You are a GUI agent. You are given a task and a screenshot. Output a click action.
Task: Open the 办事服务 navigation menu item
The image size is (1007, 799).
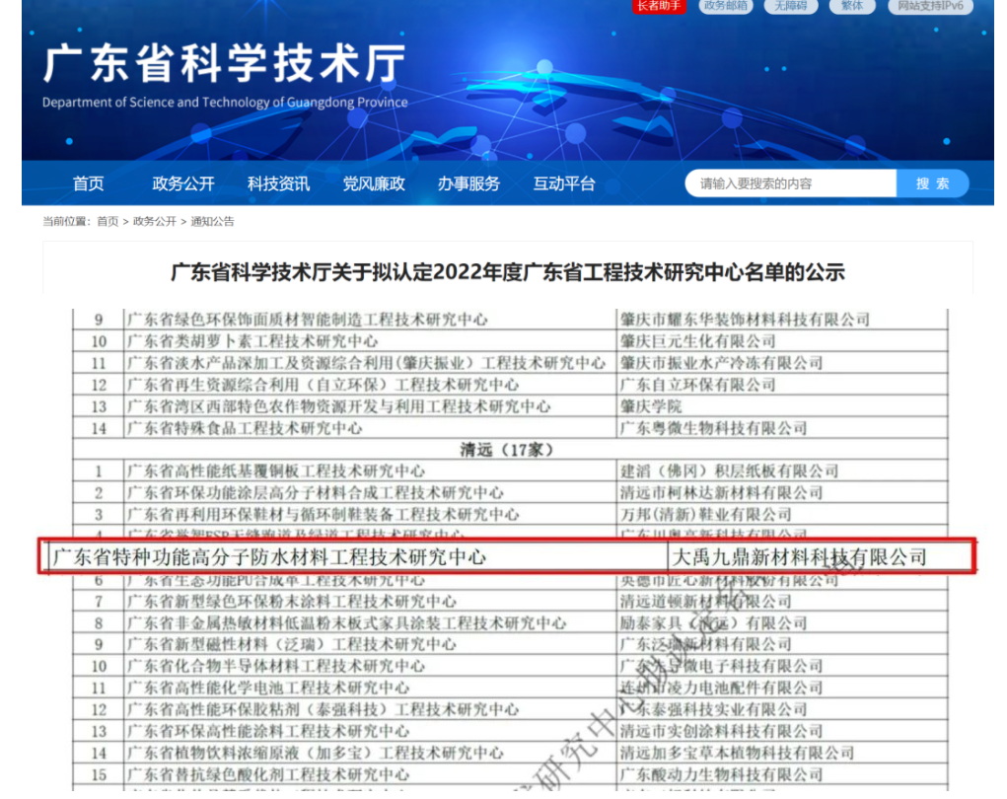click(468, 183)
